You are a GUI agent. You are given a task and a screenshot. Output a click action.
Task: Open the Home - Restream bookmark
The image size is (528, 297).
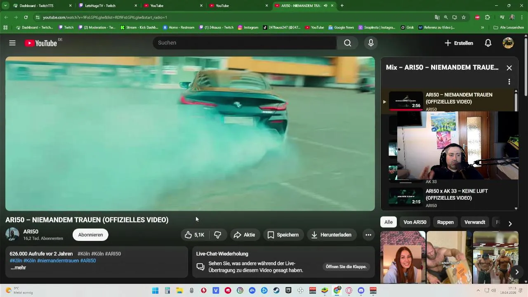coord(179,28)
